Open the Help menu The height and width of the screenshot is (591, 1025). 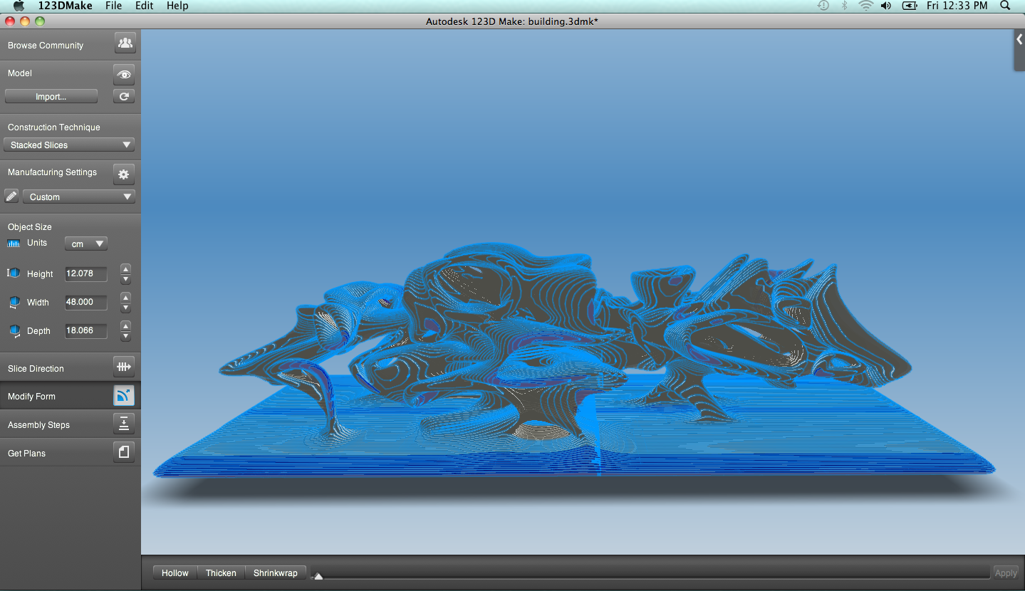pos(177,6)
